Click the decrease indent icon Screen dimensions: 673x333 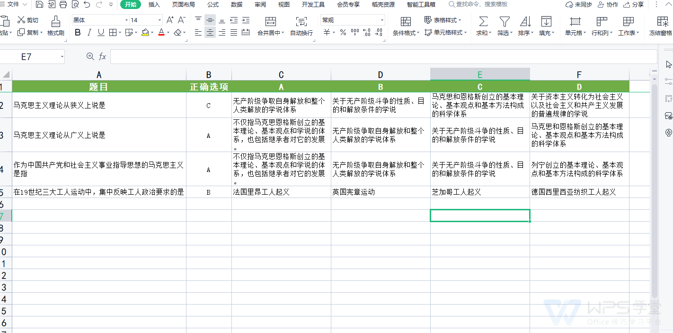pyautogui.click(x=234, y=20)
